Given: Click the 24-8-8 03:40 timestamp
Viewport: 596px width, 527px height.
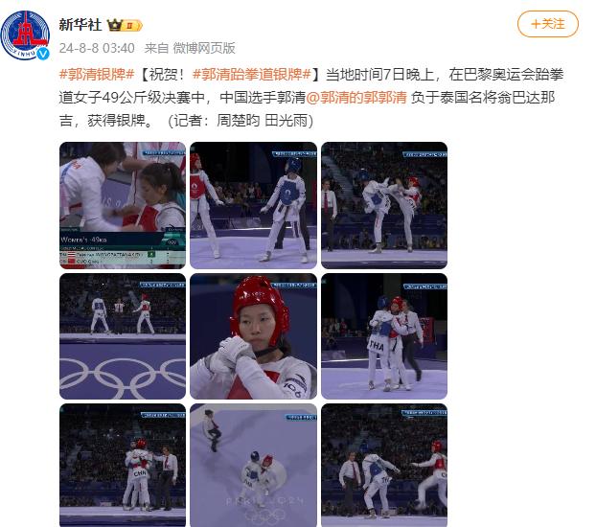Looking at the screenshot, I should coord(97,48).
